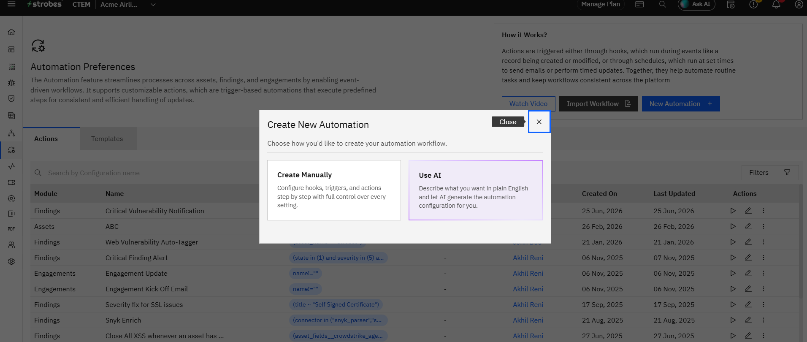Open the Acme Airli... organization dropdown
Viewport: 807px width, 342px height.
click(128, 4)
